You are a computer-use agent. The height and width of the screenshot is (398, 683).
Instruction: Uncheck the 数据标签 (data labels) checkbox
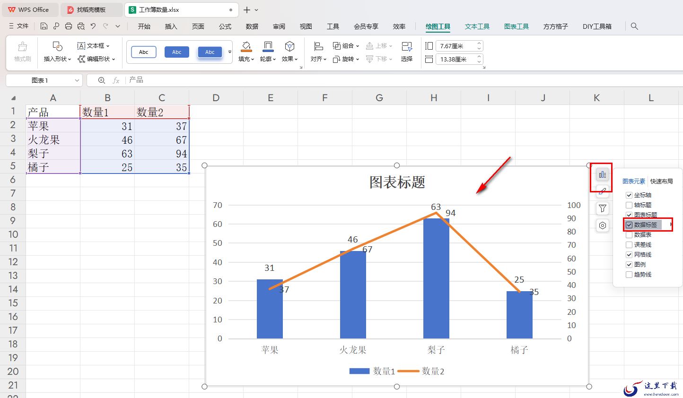[x=629, y=225]
